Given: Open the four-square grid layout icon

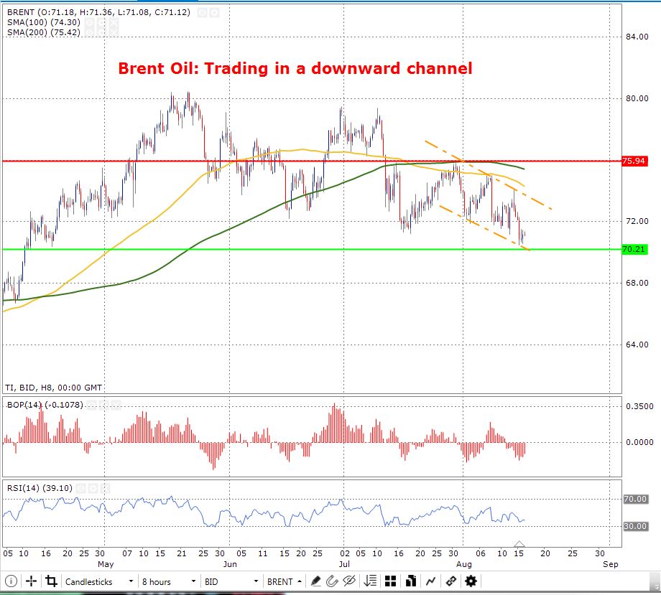Looking at the screenshot, I should click(391, 581).
